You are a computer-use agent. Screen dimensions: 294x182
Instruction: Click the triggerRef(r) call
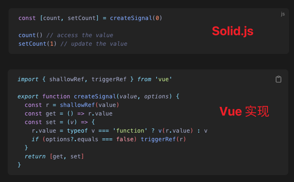click(x=163, y=139)
